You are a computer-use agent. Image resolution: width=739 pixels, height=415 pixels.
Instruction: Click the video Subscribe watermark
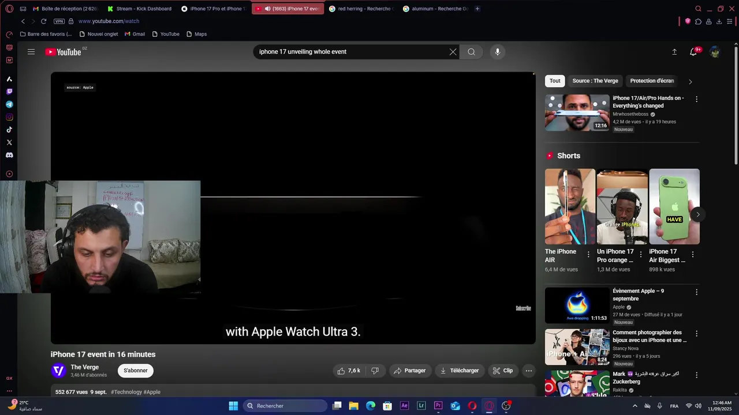523,308
